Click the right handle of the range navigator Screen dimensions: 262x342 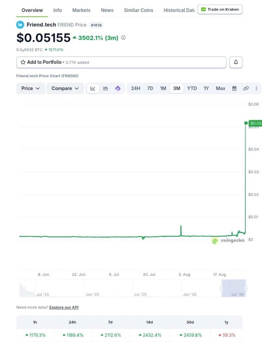click(245, 288)
